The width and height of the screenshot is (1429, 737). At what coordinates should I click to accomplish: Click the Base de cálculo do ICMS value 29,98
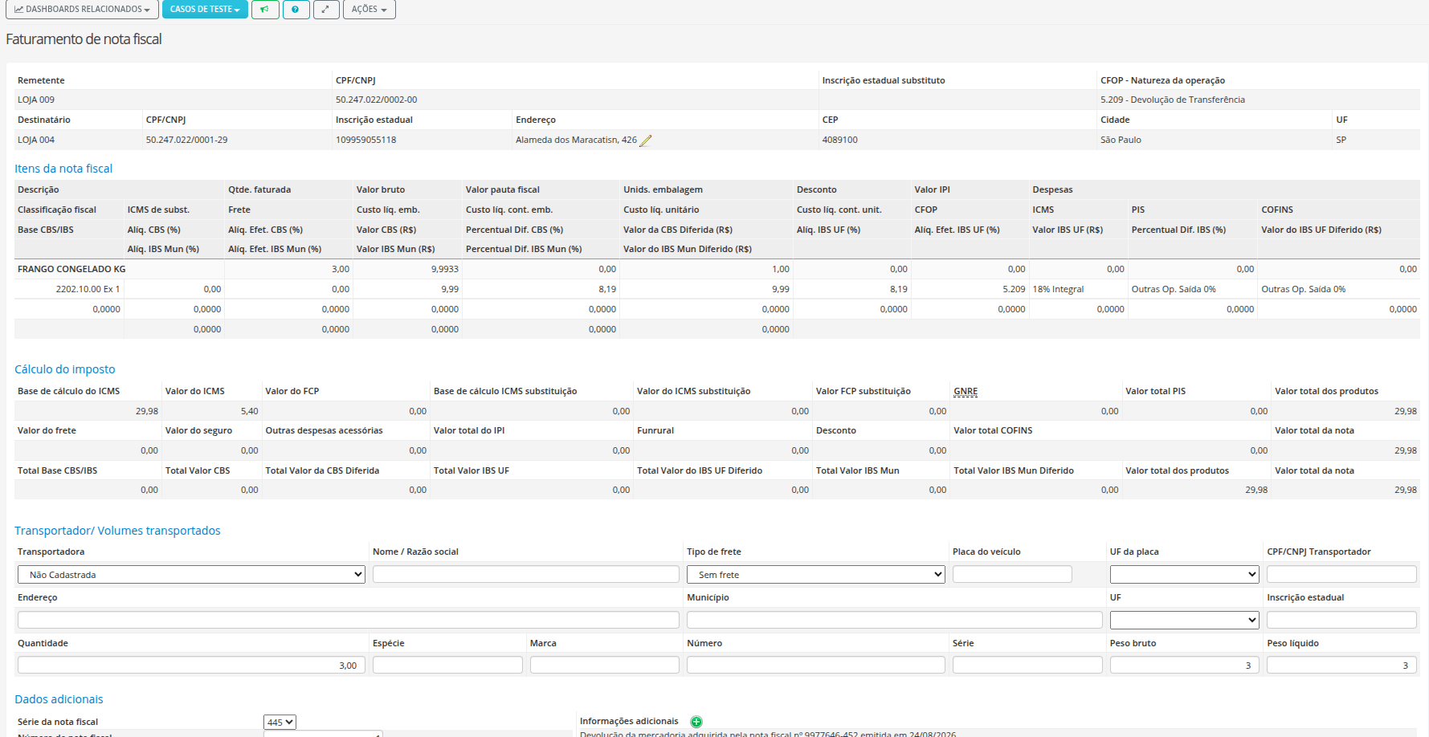[x=147, y=412]
